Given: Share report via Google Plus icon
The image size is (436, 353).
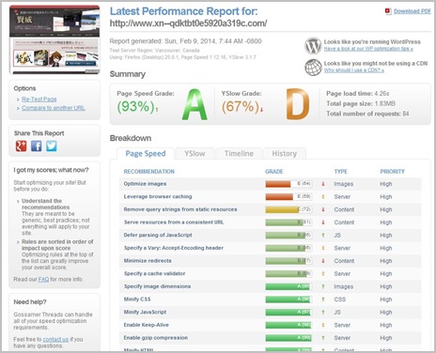Looking at the screenshot, I should pos(21,146).
